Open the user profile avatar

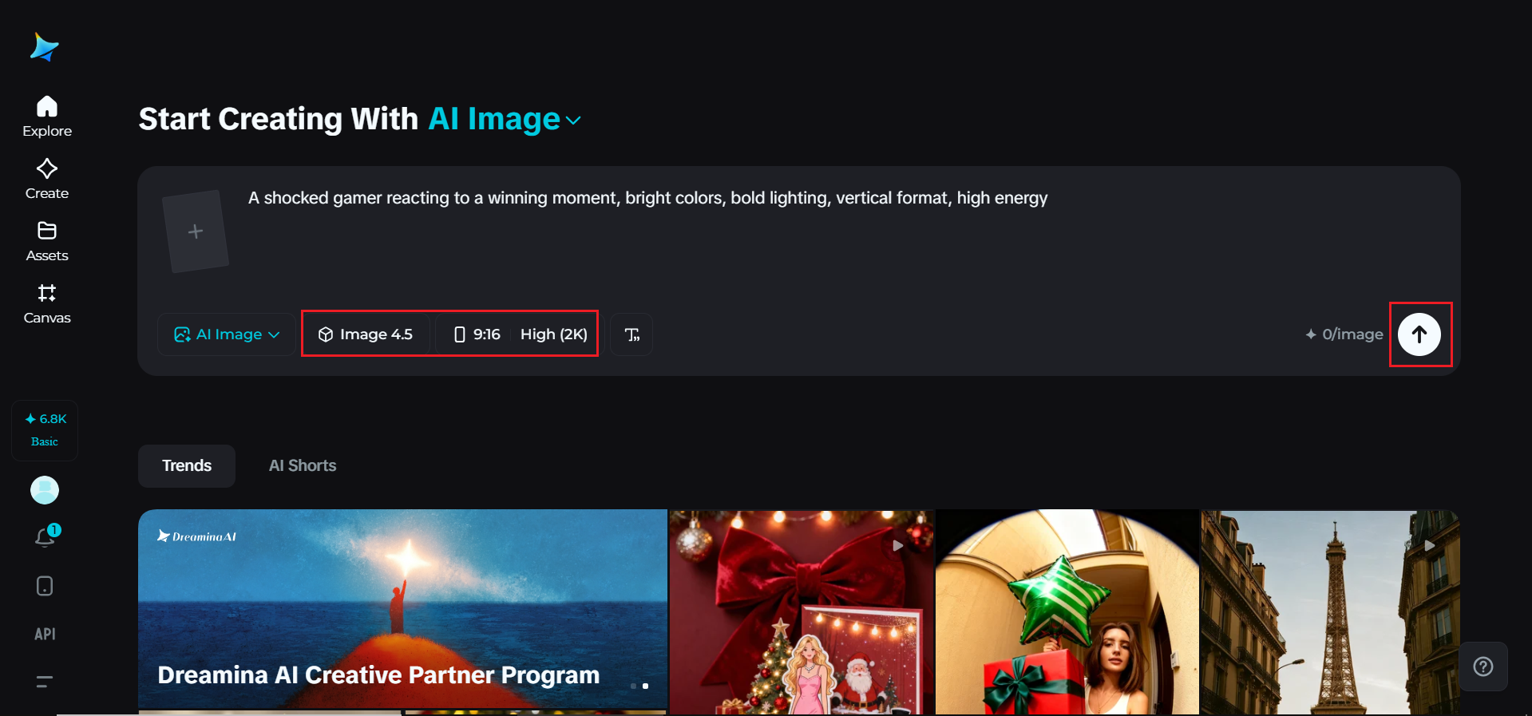click(45, 490)
